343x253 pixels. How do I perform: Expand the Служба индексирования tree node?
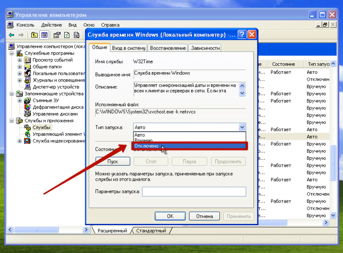(x=20, y=141)
